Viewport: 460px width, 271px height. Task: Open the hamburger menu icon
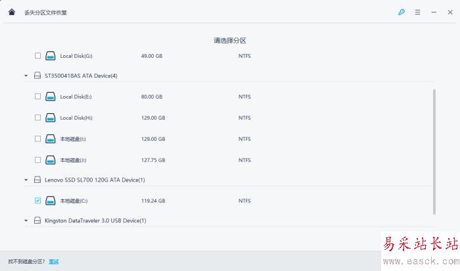(x=417, y=12)
